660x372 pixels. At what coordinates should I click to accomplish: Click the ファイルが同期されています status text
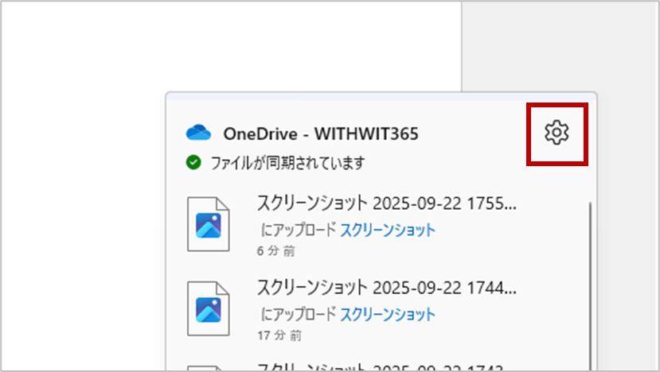287,163
